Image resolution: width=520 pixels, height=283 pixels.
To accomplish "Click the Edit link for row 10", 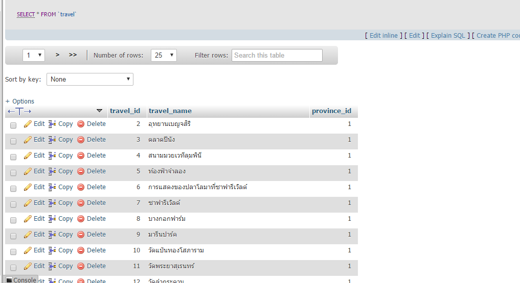I will click(x=39, y=250).
